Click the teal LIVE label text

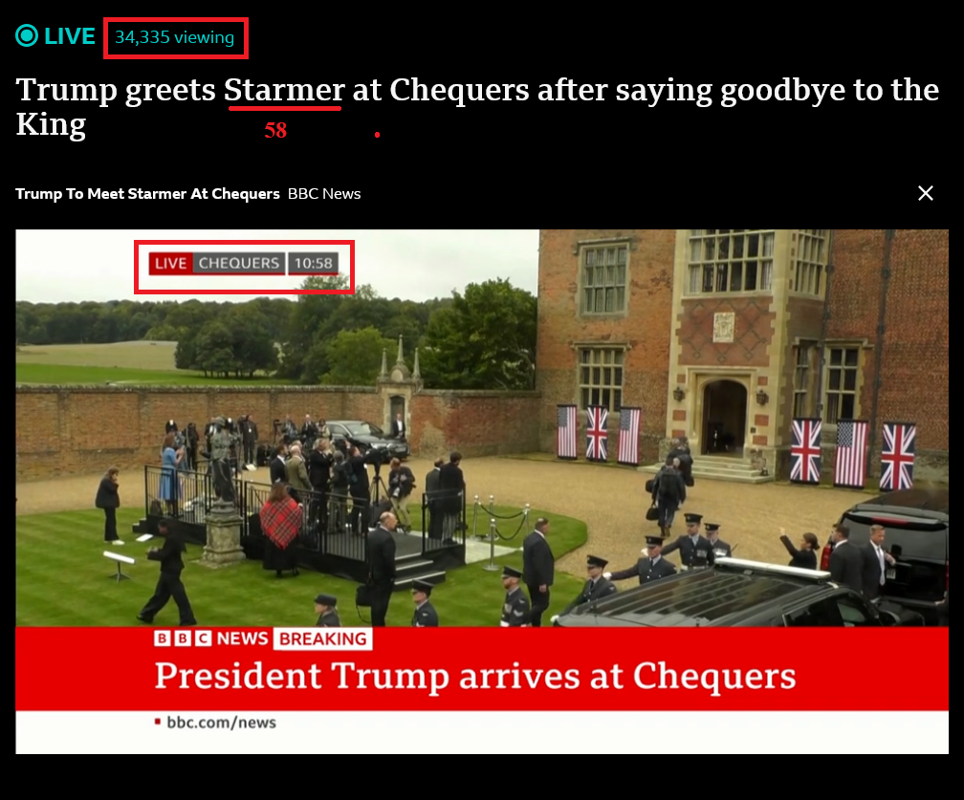[x=70, y=36]
